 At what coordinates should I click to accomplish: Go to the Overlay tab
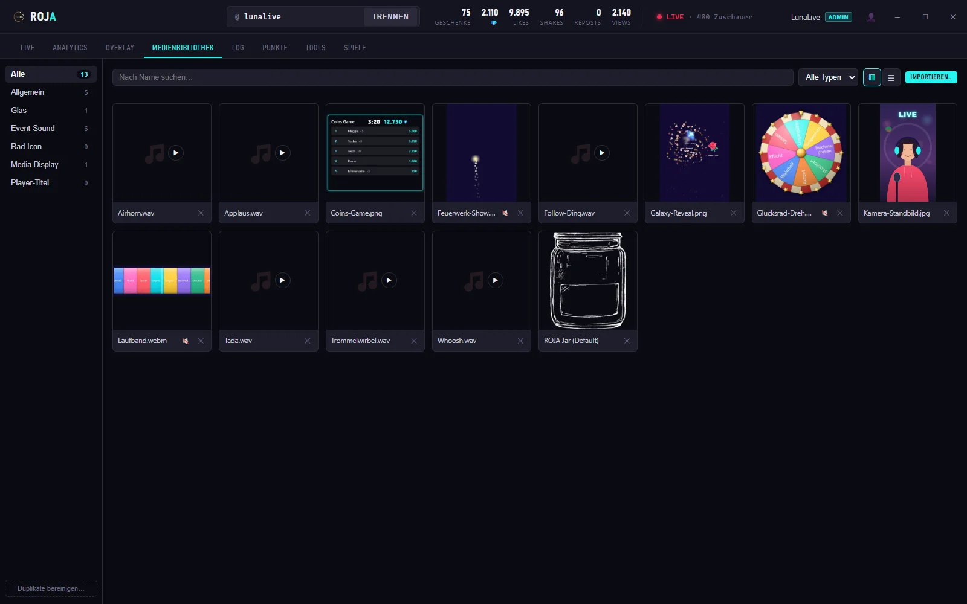pyautogui.click(x=120, y=48)
